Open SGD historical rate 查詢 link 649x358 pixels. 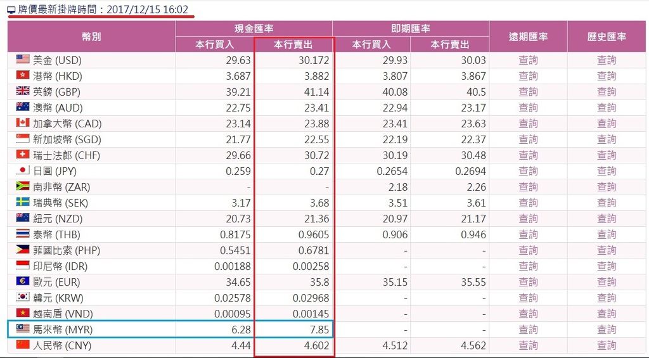(x=607, y=139)
